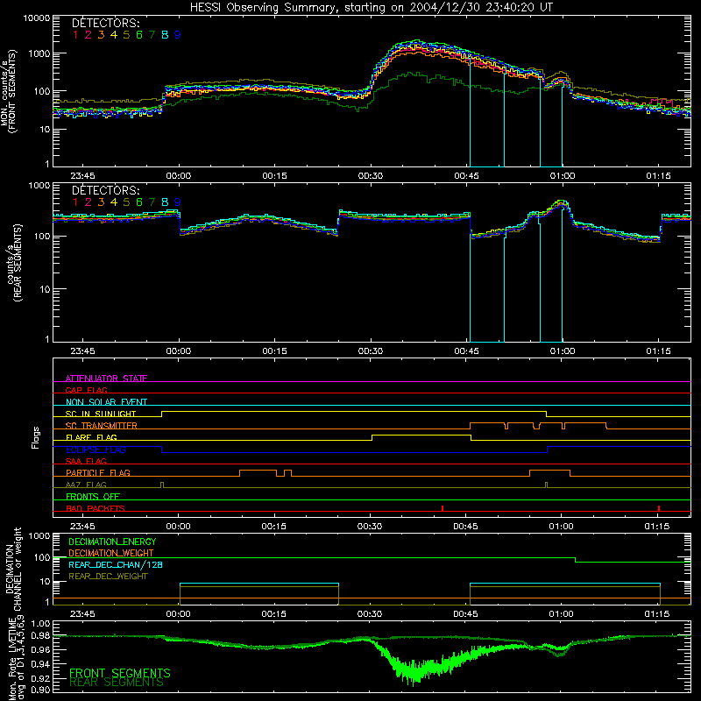
Task: Click the REAR_DEC_CHAN/128 legend entry
Action: tap(116, 565)
